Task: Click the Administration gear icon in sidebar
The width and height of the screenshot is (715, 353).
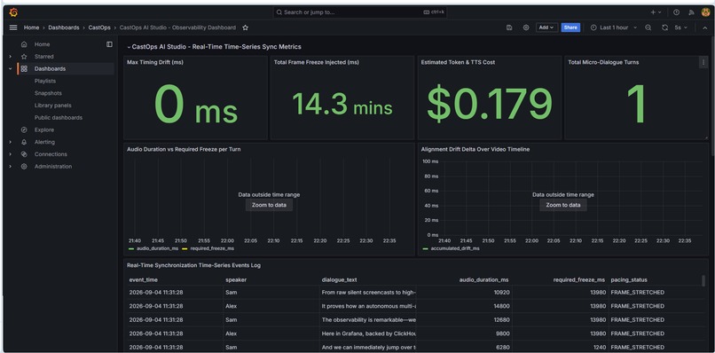Action: click(x=24, y=167)
